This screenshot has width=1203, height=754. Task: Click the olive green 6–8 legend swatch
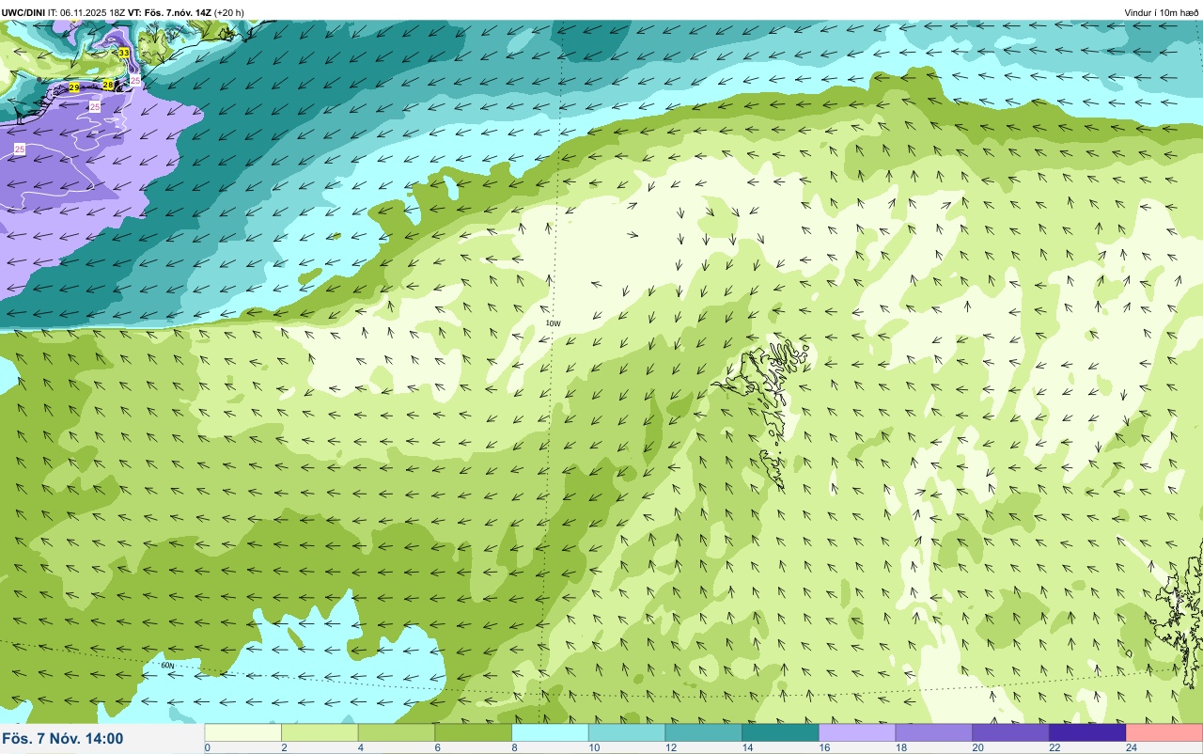[474, 732]
